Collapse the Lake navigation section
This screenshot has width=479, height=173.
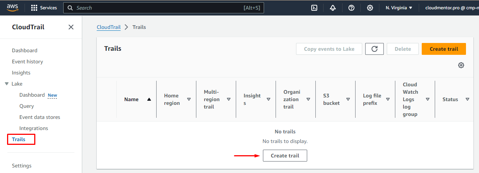pyautogui.click(x=7, y=84)
